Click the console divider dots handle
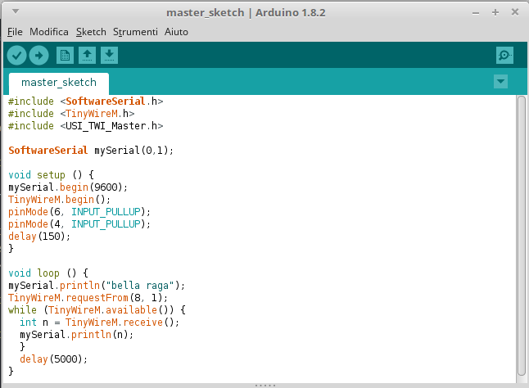 (x=265, y=386)
